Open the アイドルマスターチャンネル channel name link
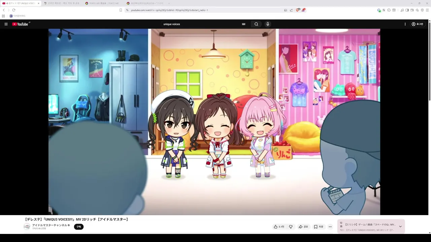The height and width of the screenshot is (242, 431). [x=49, y=225]
